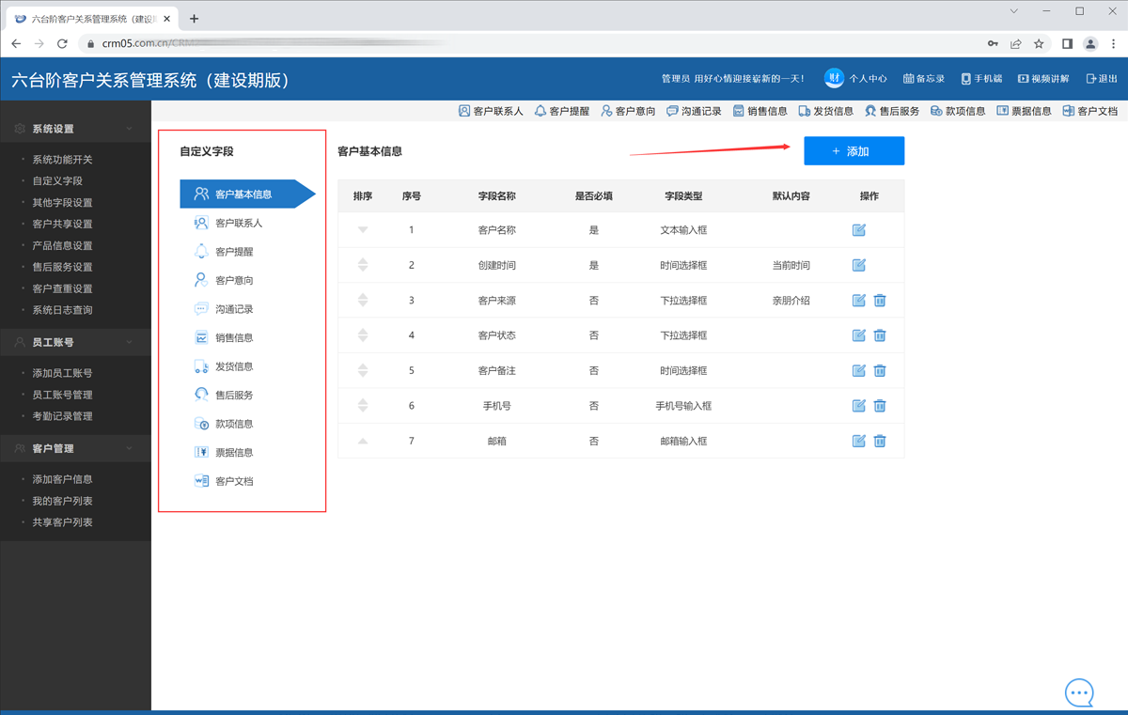
Task: Open 系统日志查询 in the sidebar
Action: (62, 310)
